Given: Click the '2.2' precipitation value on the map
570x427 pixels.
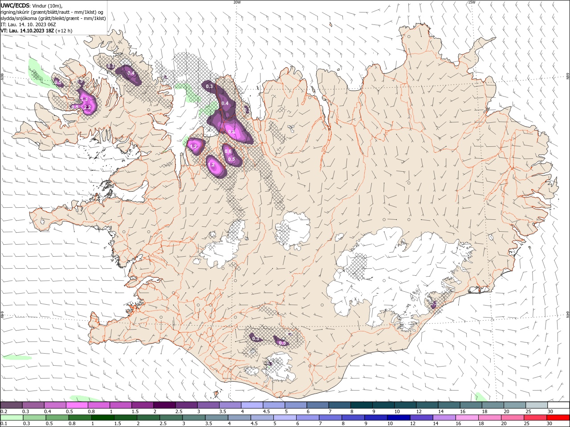Looking at the screenshot, I should point(87,107).
